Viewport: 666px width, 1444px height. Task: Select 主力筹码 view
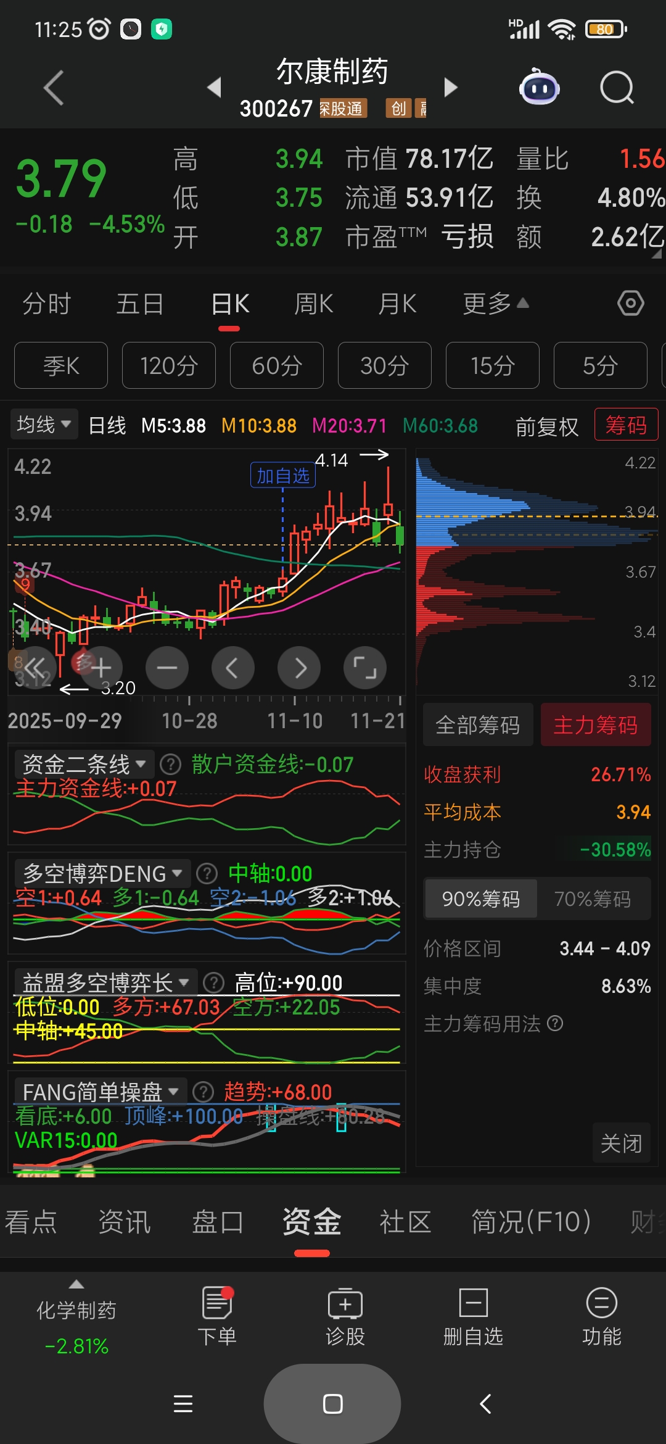596,725
